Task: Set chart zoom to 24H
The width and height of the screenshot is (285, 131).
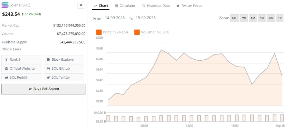Action: tap(235, 18)
